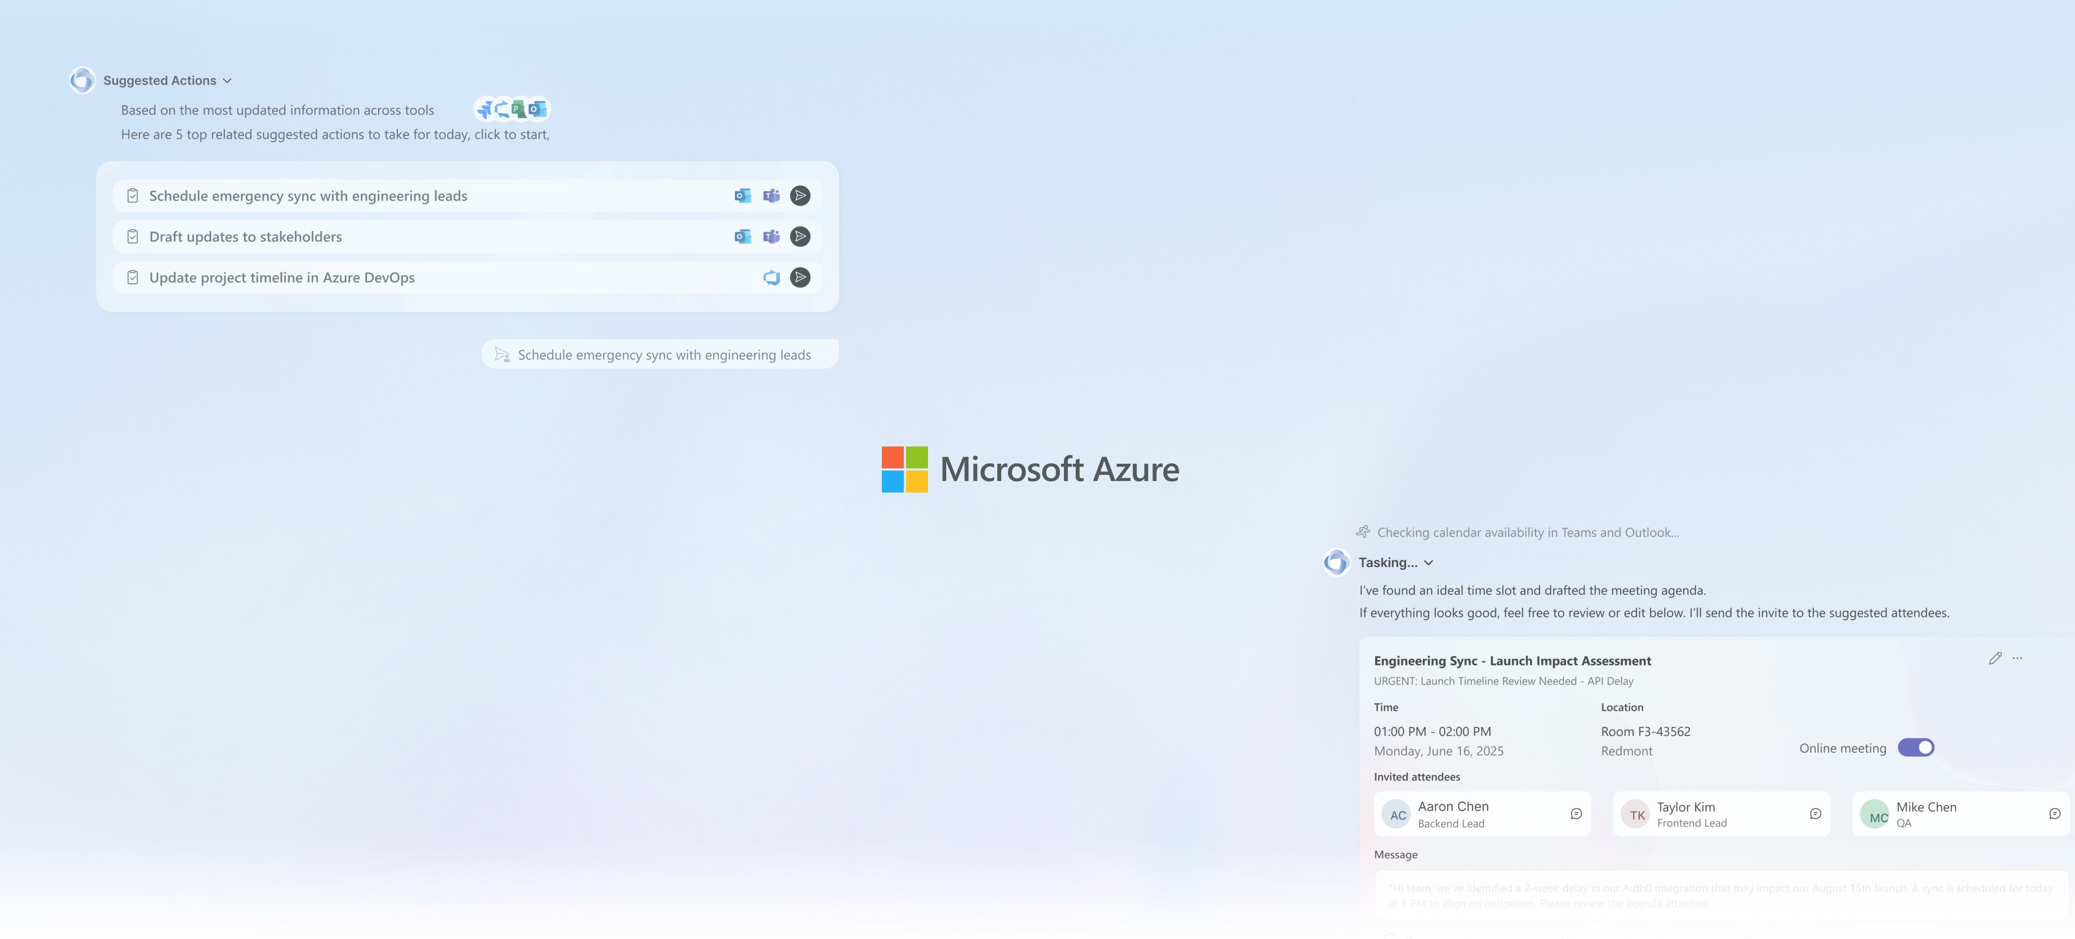2075x939 pixels.
Task: Click send arrow for Update project timeline
Action: [800, 278]
